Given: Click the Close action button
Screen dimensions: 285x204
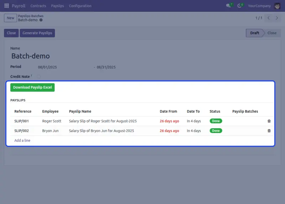Looking at the screenshot, I should click(x=11, y=33).
